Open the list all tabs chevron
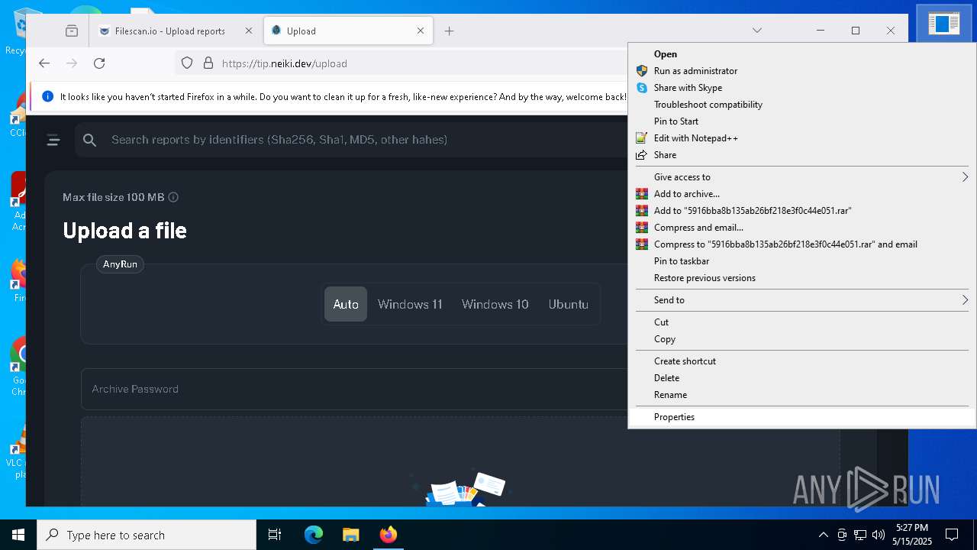This screenshot has height=550, width=977. point(756,31)
